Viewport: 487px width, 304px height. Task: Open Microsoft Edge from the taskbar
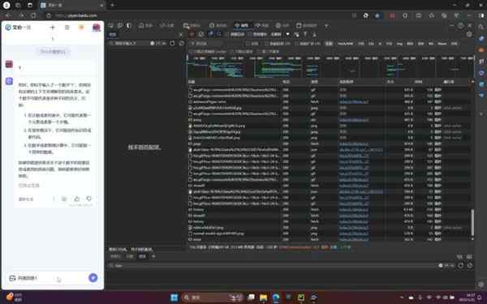pos(276,298)
